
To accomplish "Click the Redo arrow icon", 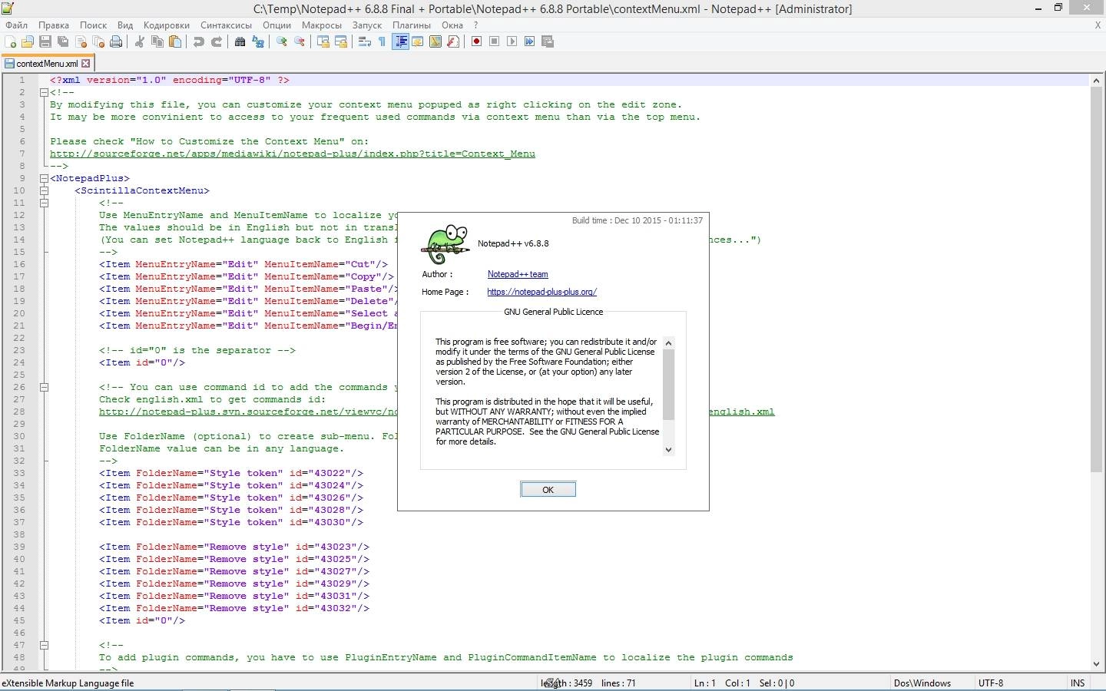I will (x=217, y=41).
